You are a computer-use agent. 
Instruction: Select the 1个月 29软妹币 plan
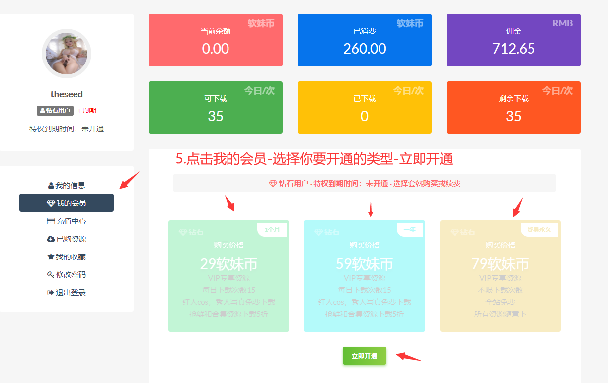click(228, 276)
